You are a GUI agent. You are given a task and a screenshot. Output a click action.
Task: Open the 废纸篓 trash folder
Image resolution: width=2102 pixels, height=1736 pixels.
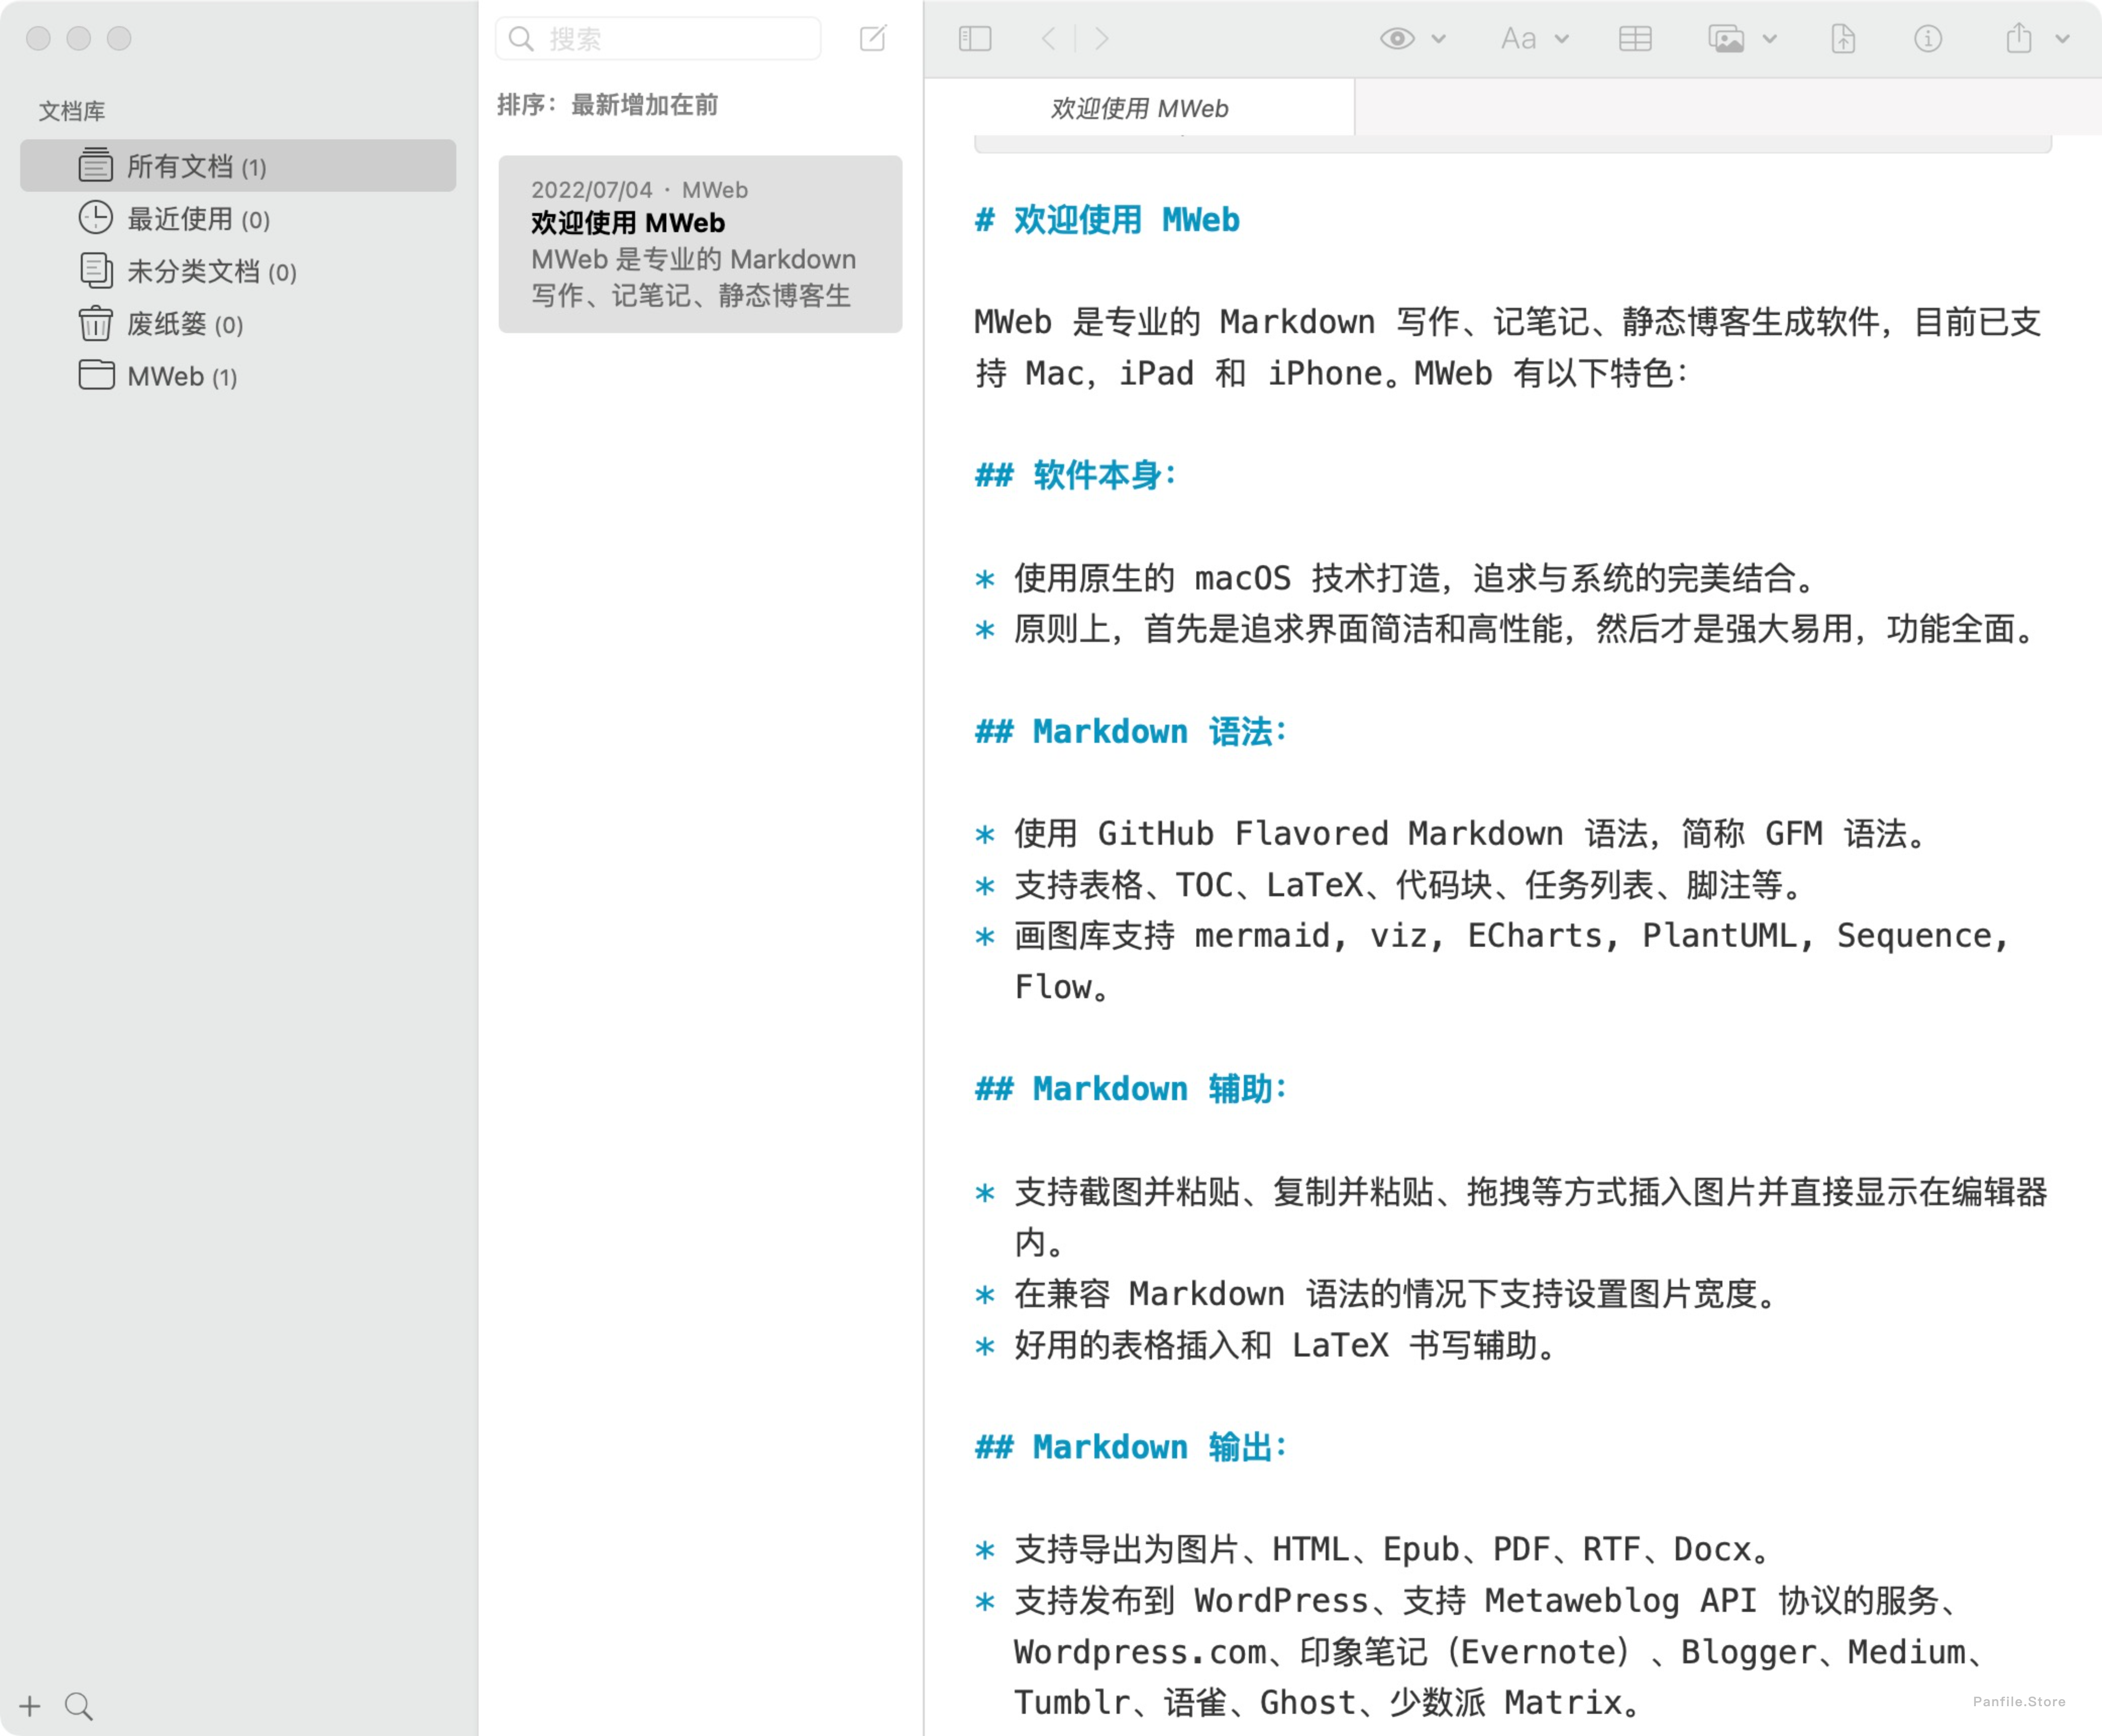[238, 324]
